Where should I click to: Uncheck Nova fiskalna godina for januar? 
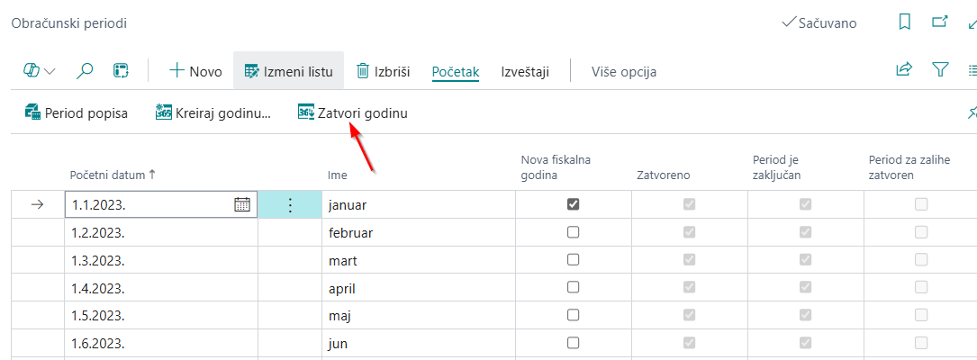[574, 204]
